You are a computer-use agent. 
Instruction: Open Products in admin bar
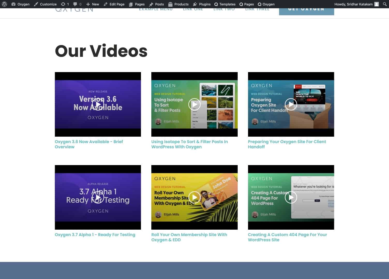[178, 4]
